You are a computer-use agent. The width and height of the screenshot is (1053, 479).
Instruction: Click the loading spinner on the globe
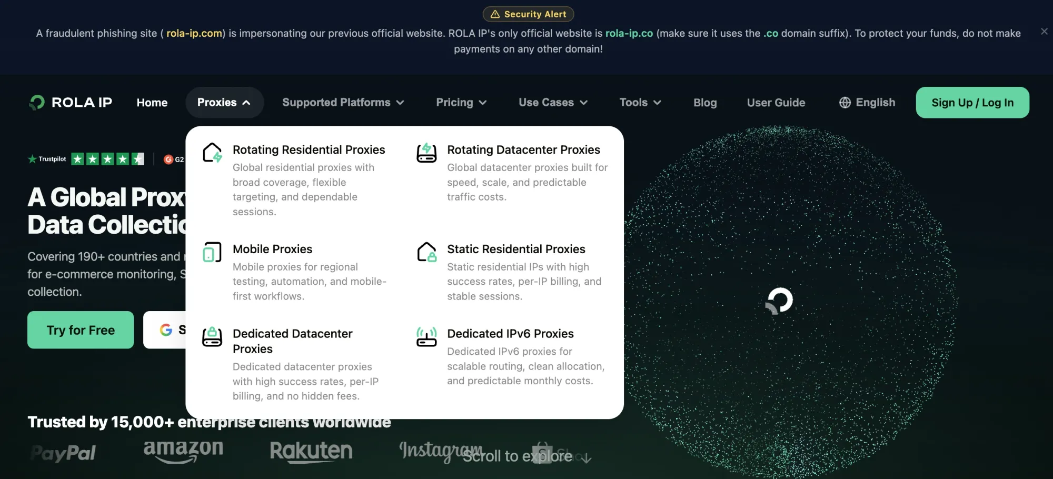coord(779,301)
